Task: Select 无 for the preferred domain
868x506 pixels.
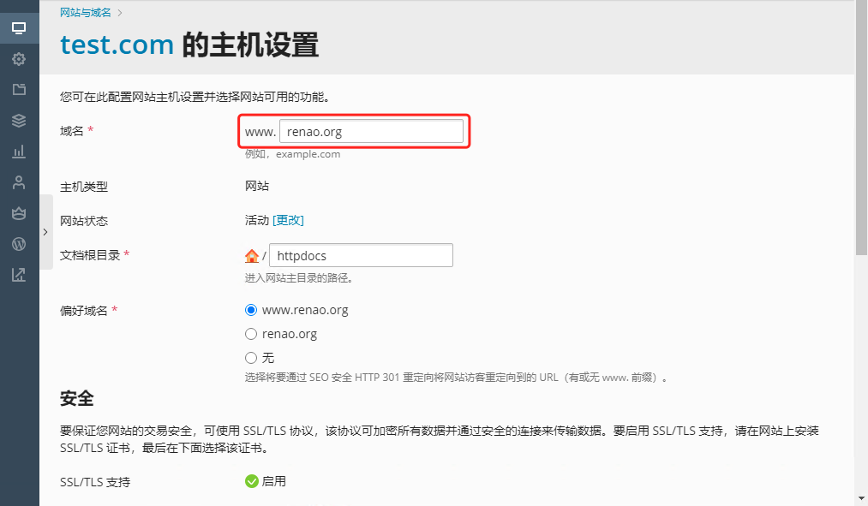Action: pos(249,357)
